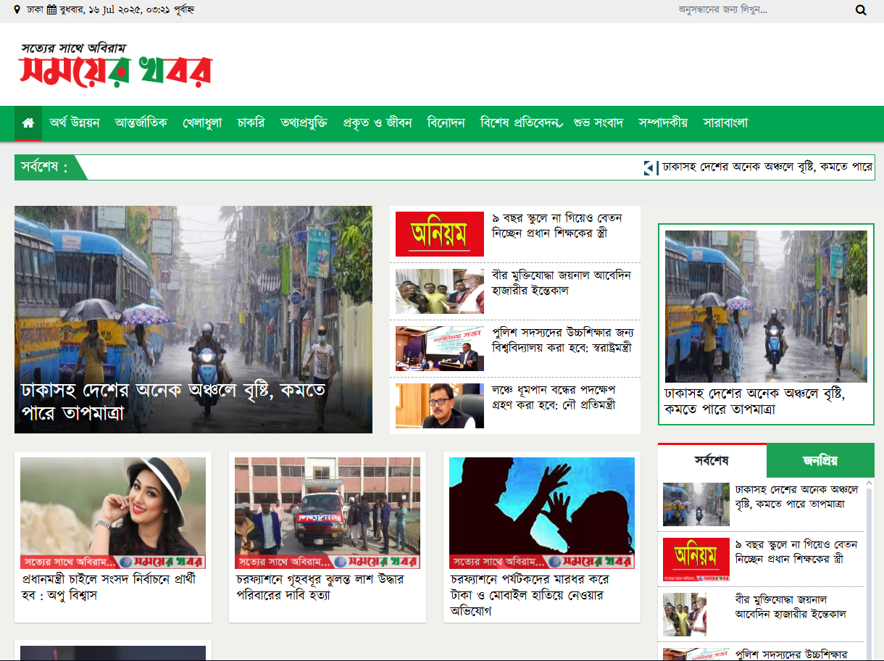This screenshot has height=661, width=884.
Task: Open the main featured rain photo story
Action: click(x=193, y=290)
